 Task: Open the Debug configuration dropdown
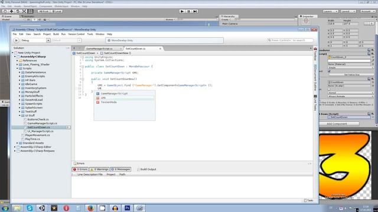pos(35,41)
